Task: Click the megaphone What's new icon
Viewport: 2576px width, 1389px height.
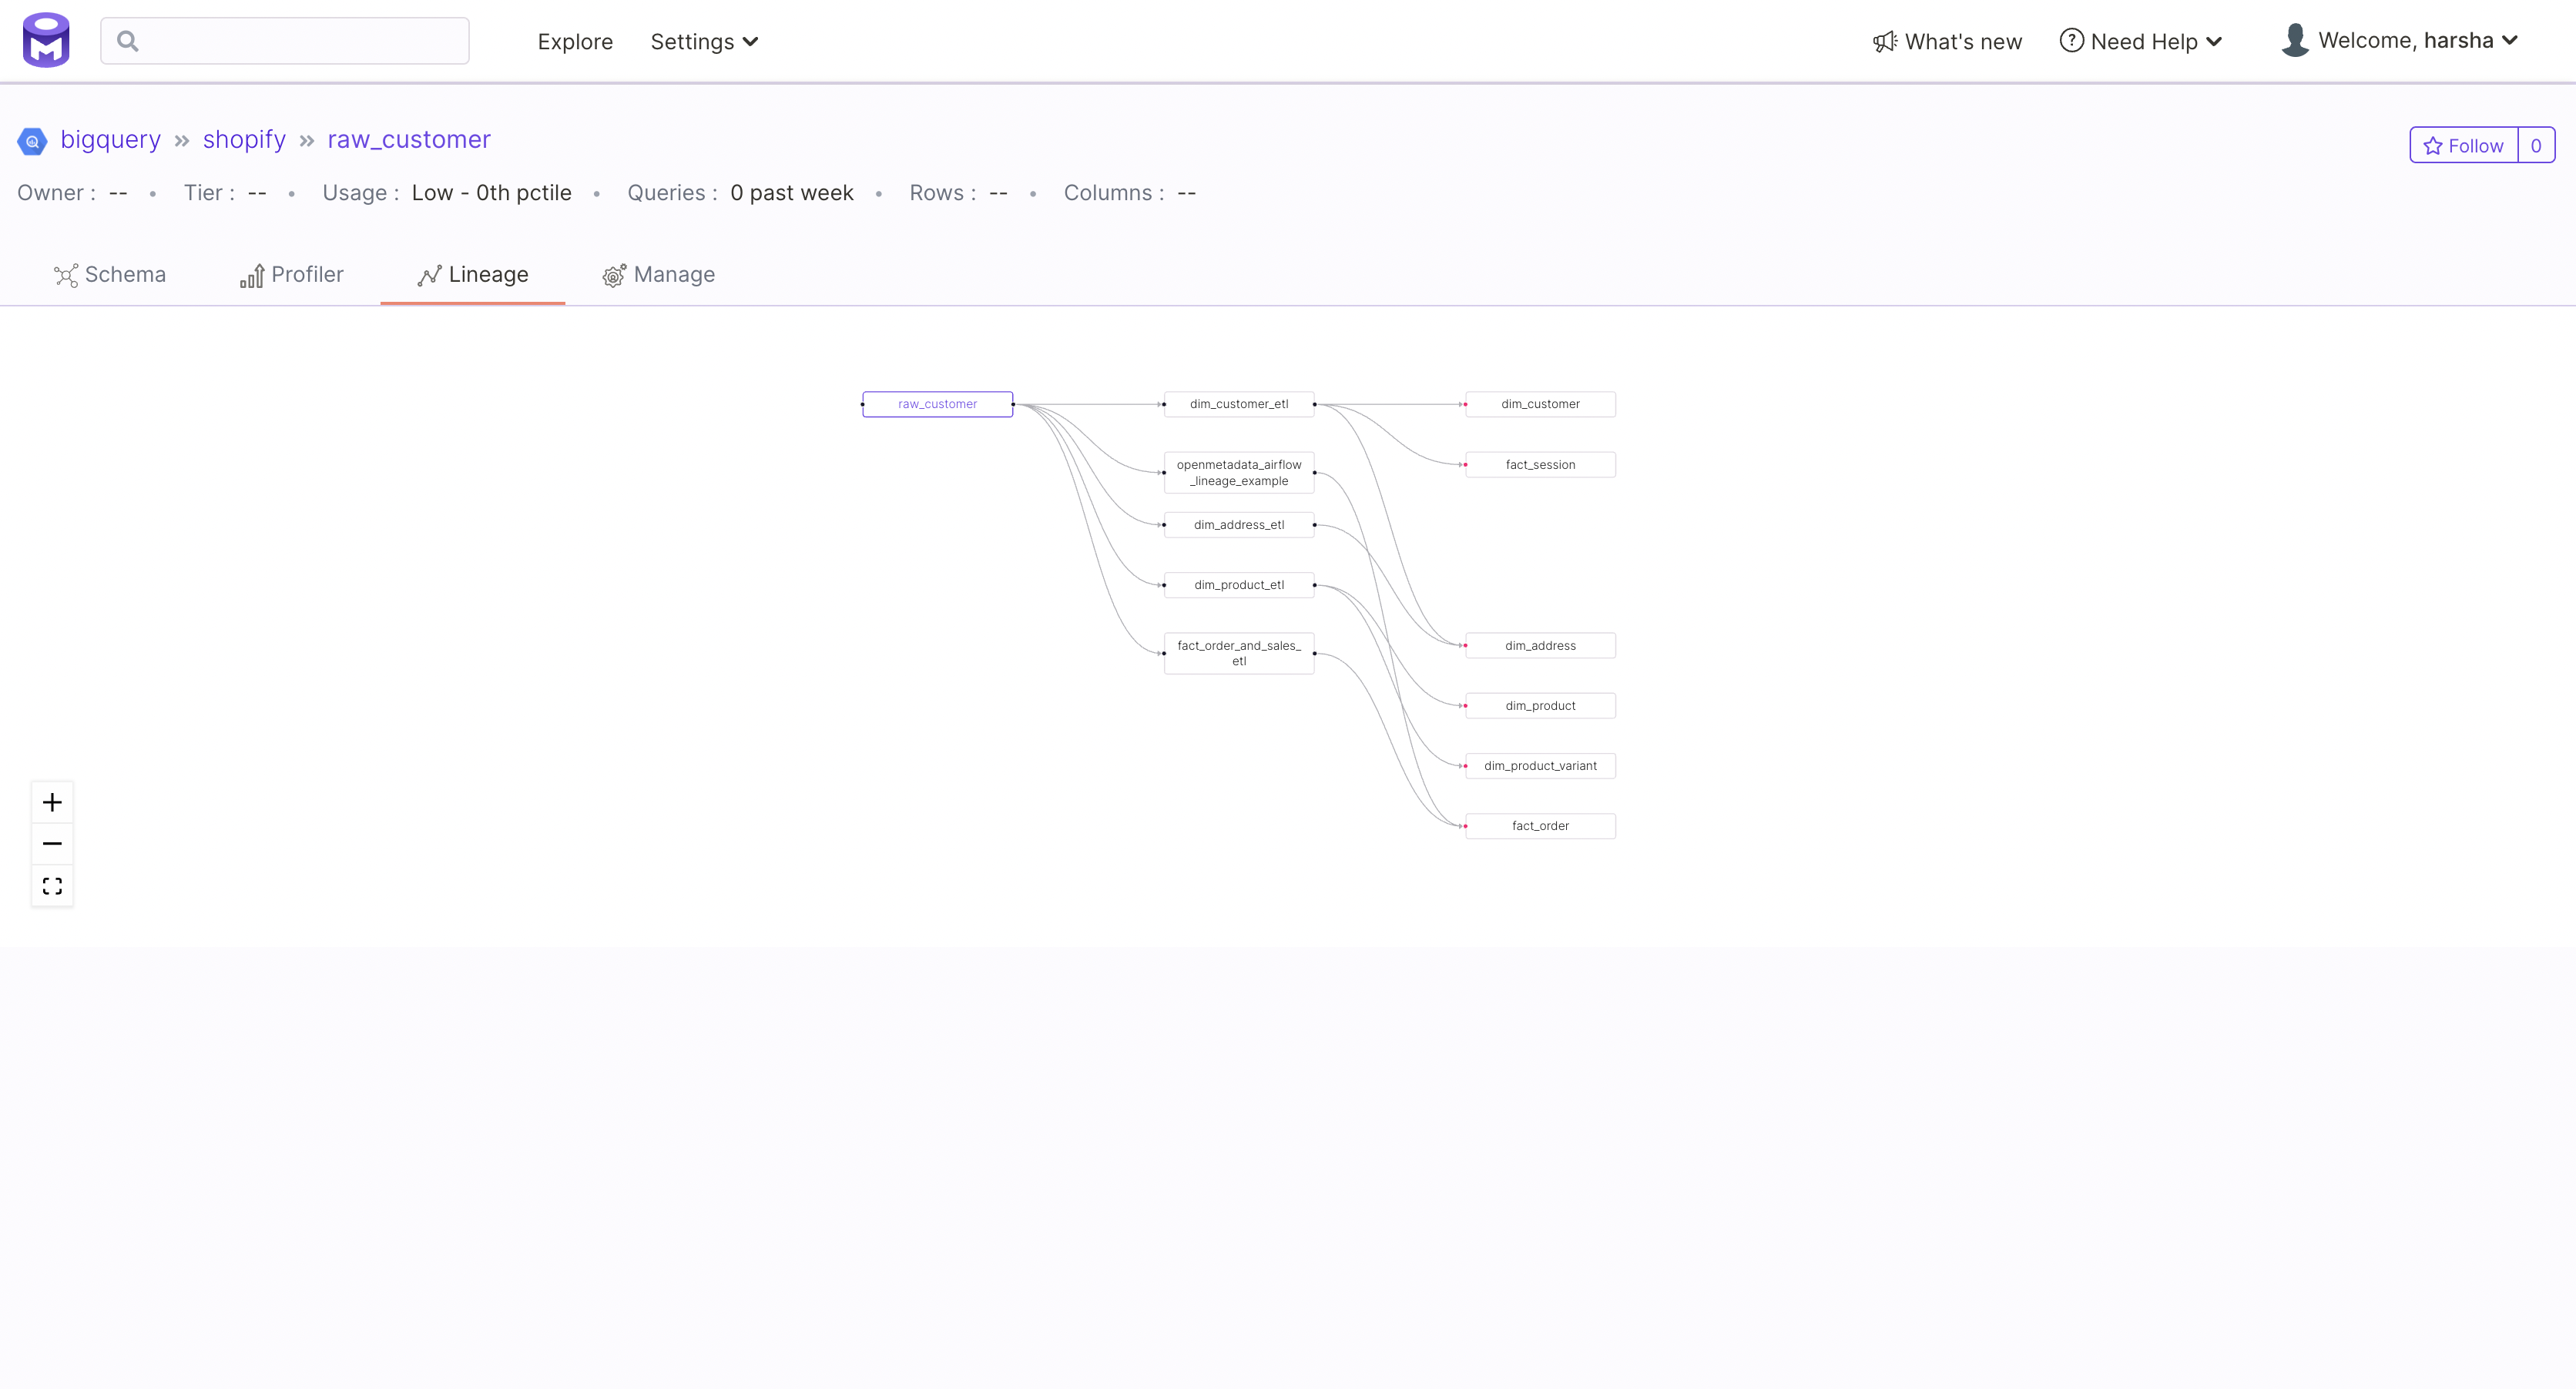Action: pos(1885,41)
